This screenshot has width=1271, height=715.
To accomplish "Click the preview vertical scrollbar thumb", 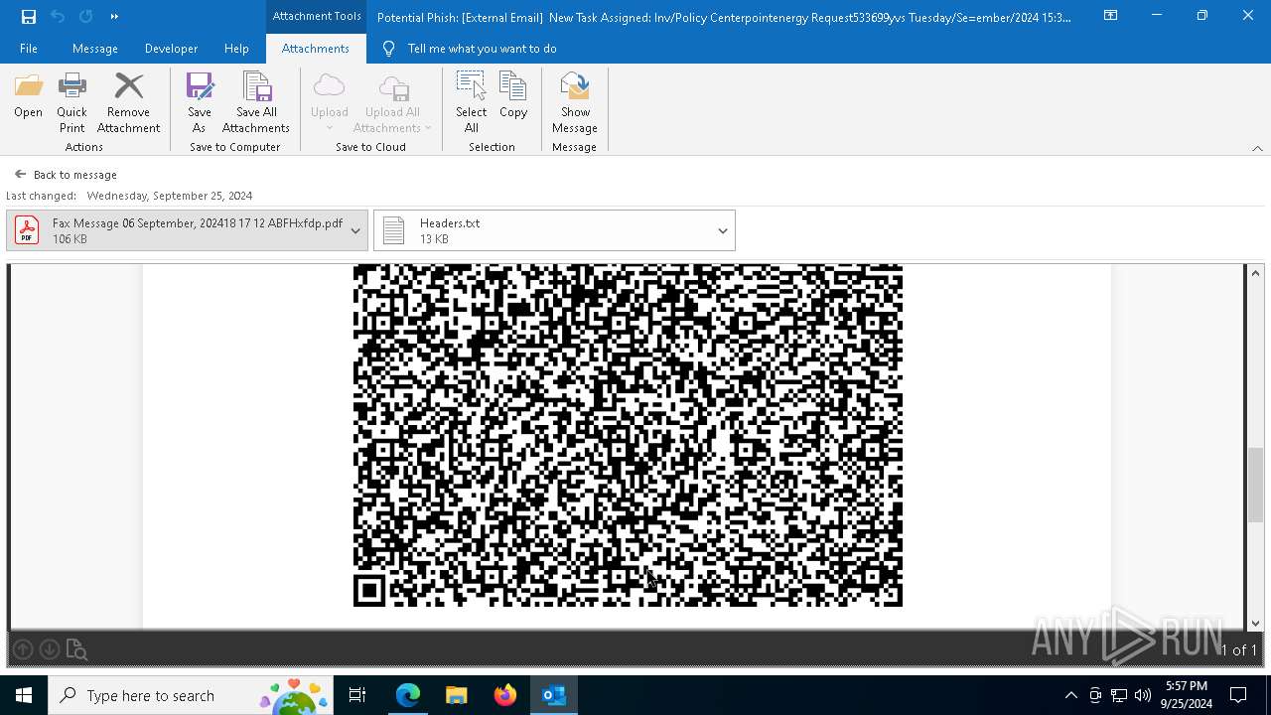I will pyautogui.click(x=1255, y=485).
